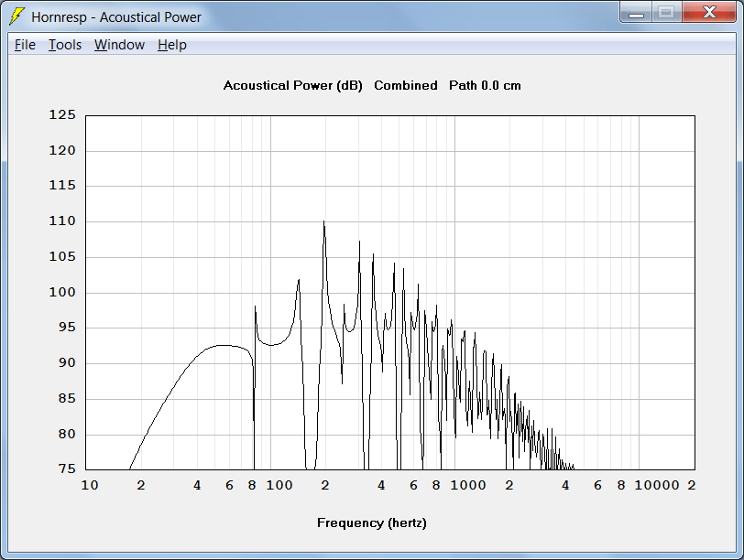Minimize the Hornresp window
744x560 pixels.
coord(636,13)
